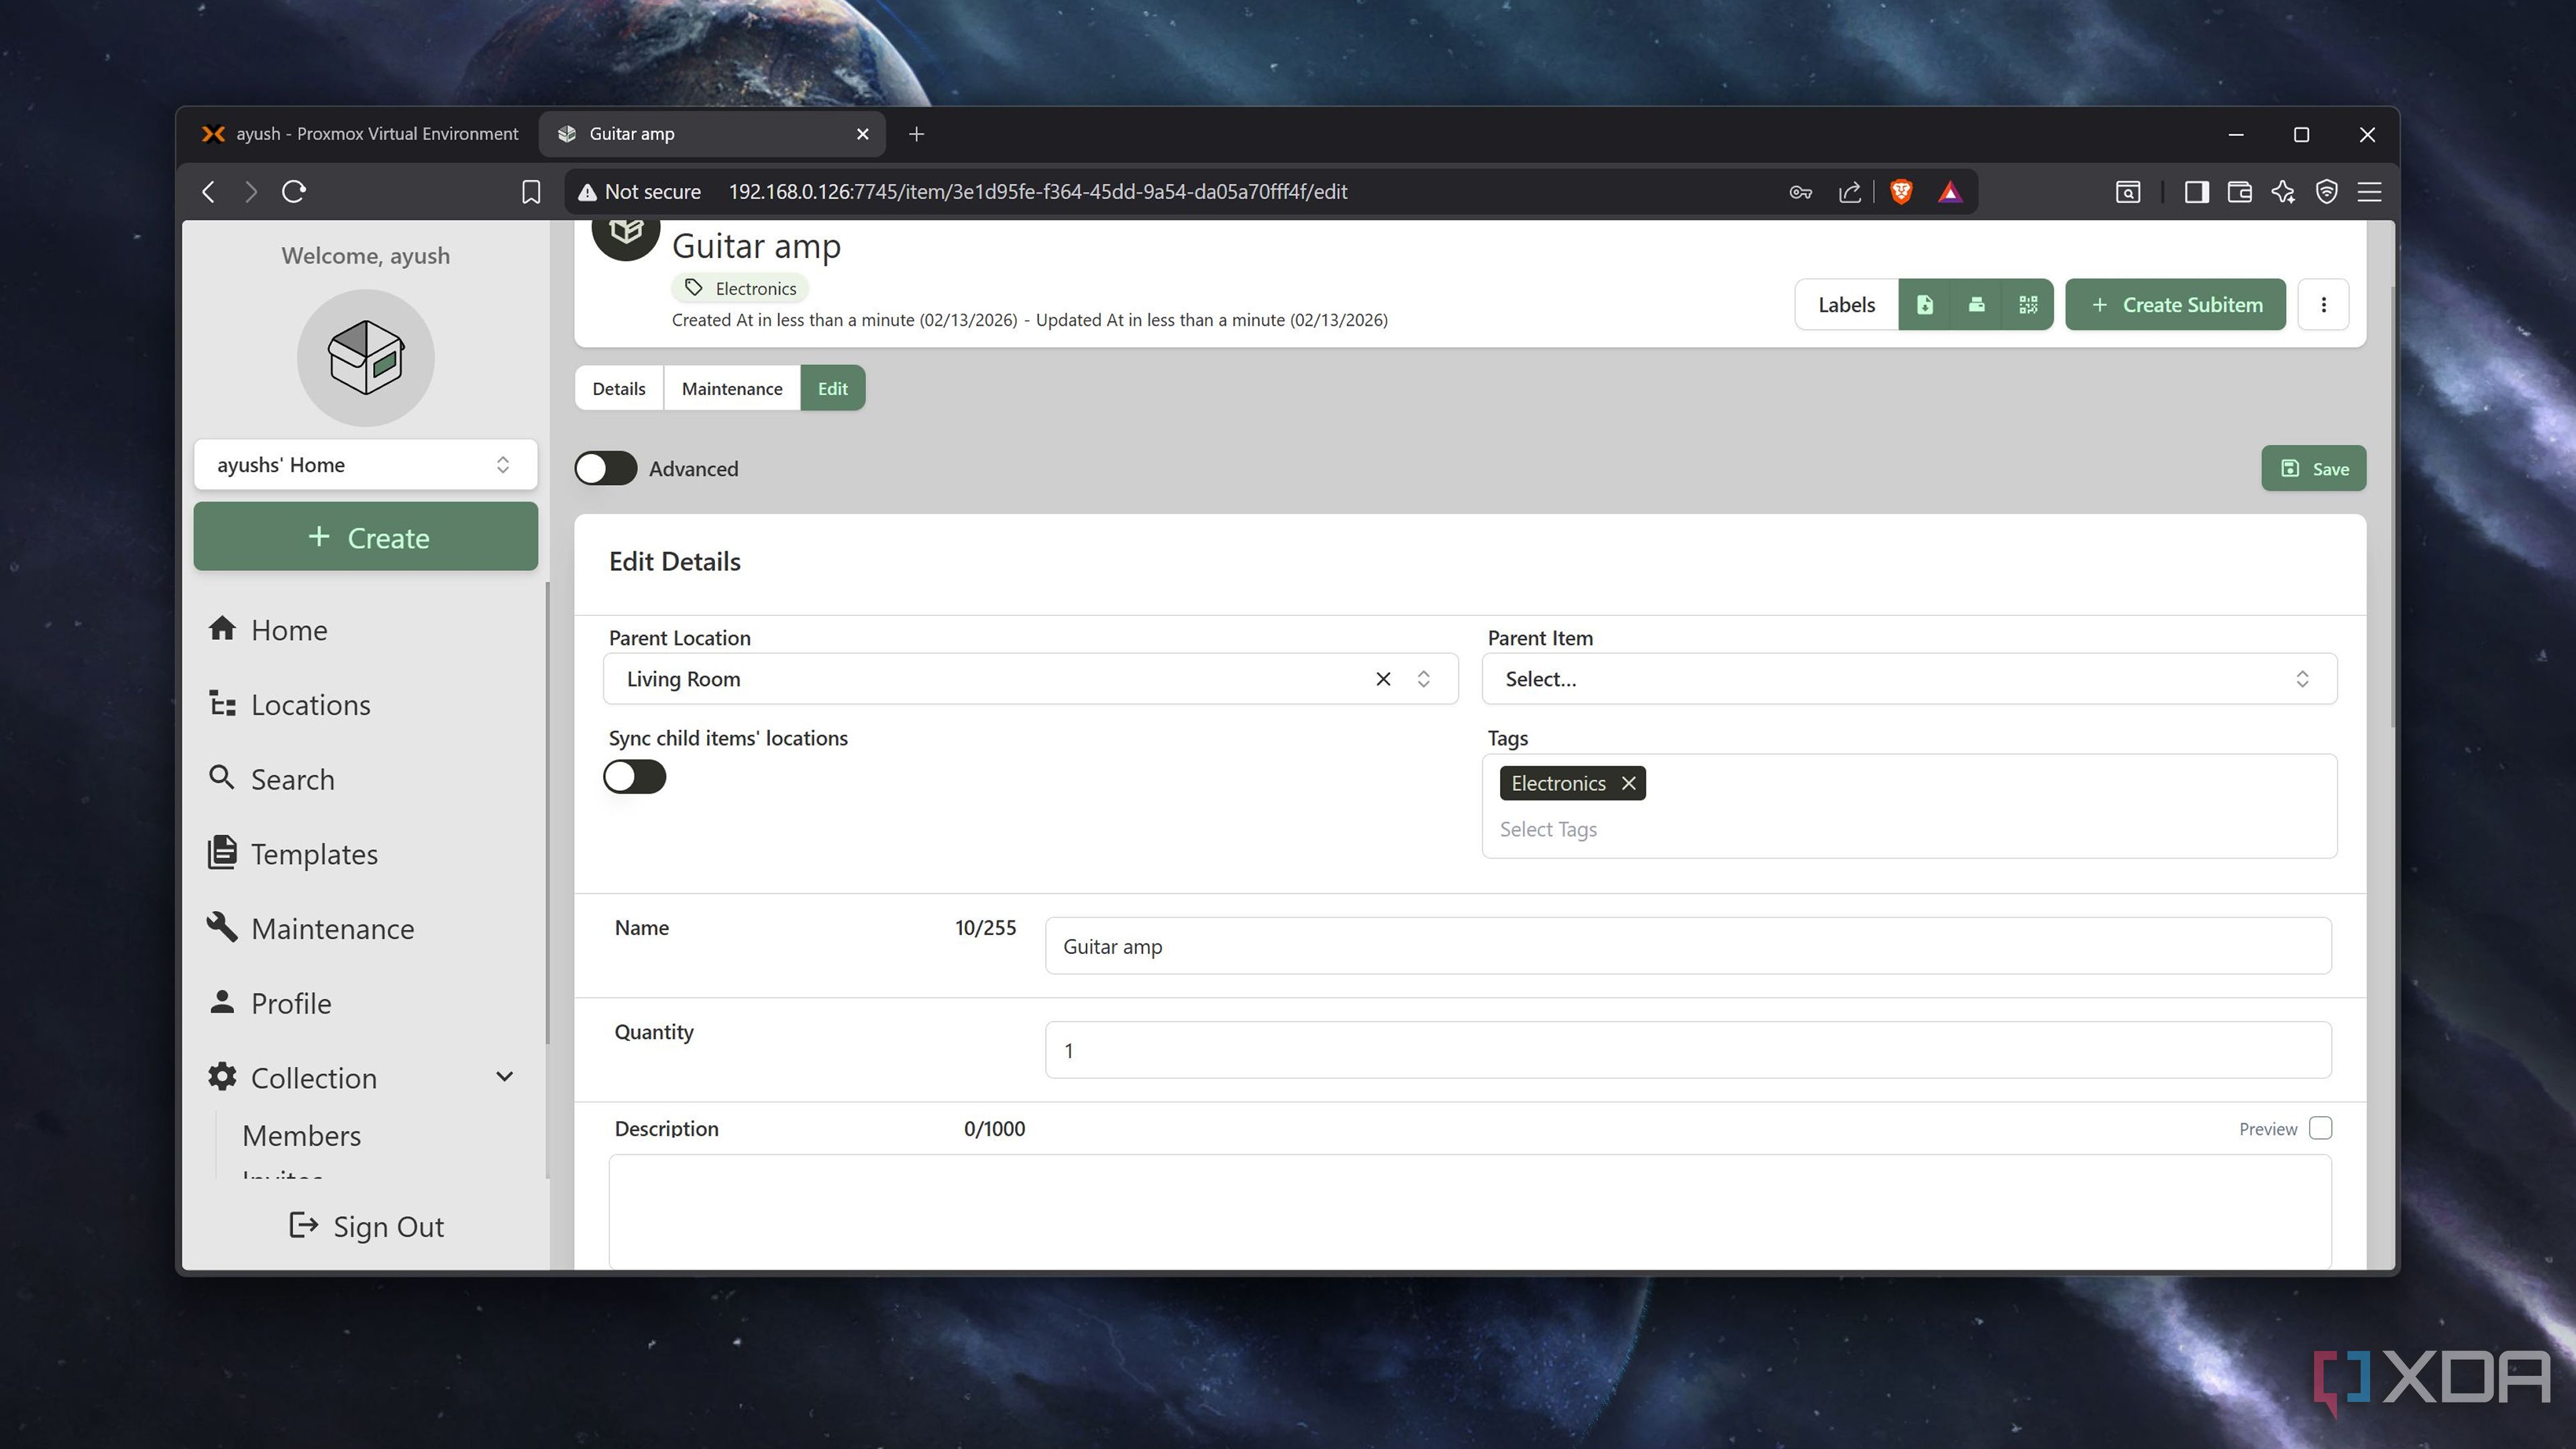Open Members under Collection
Image resolution: width=2576 pixels, height=1449 pixels.
click(301, 1136)
